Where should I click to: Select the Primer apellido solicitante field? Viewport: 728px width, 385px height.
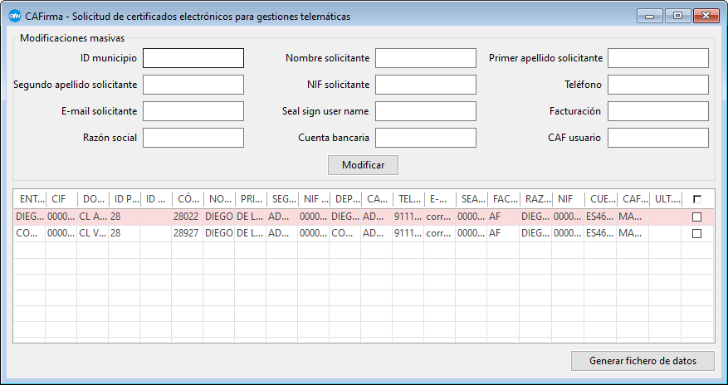pos(657,58)
